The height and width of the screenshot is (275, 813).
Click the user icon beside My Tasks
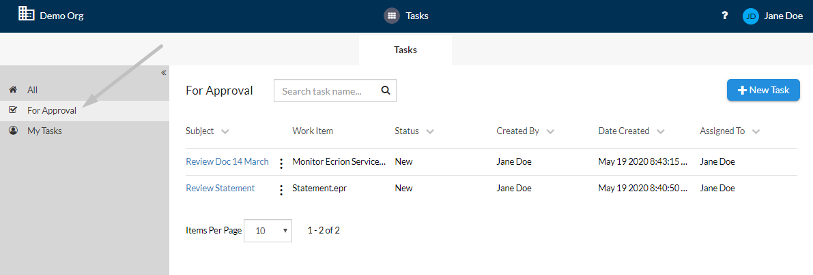coord(14,131)
